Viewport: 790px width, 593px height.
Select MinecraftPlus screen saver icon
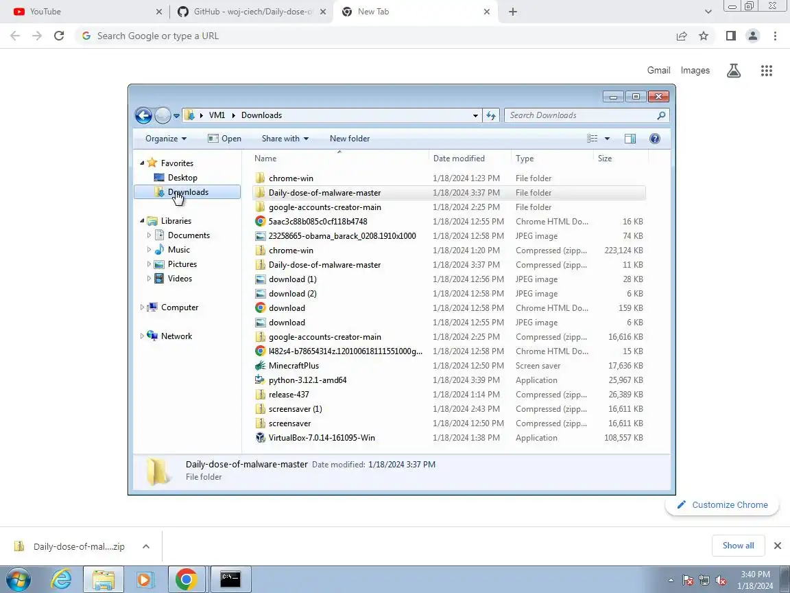point(260,366)
